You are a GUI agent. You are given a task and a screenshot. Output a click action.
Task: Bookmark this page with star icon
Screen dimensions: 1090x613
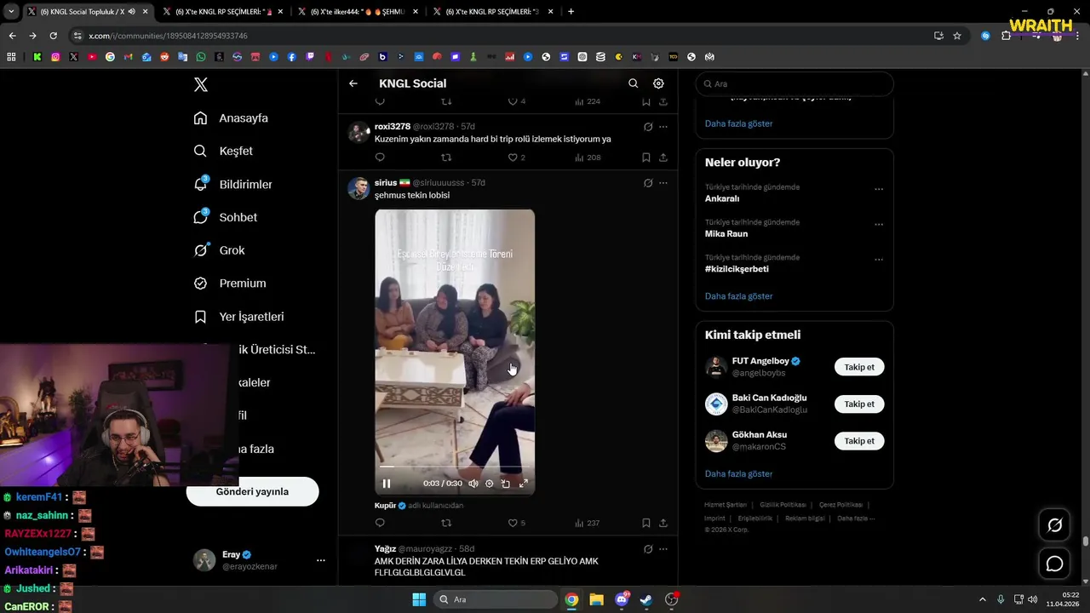[957, 36]
